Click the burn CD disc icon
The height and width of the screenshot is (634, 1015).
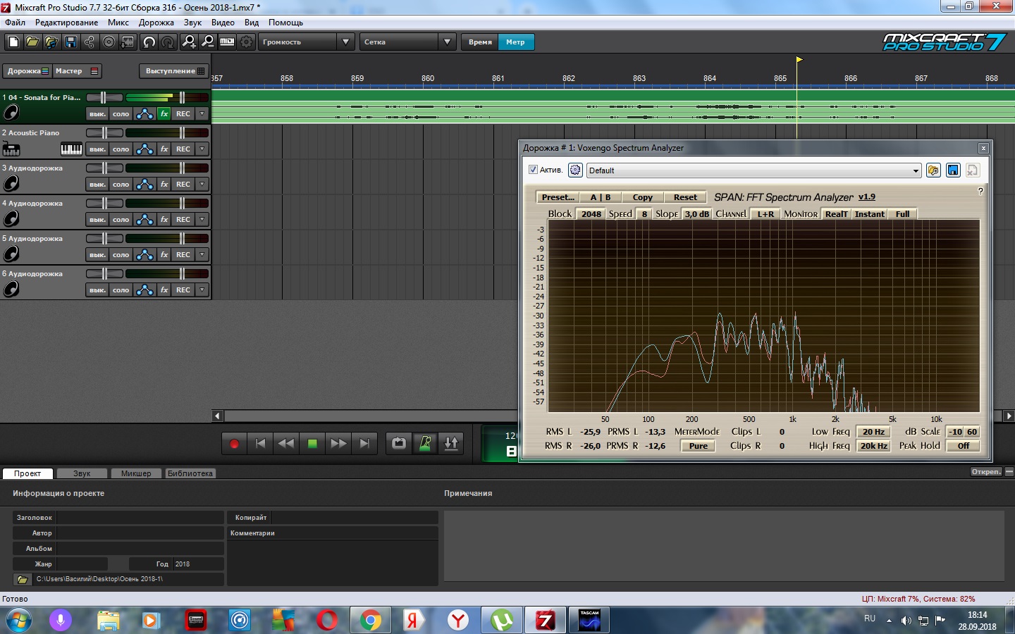point(109,42)
